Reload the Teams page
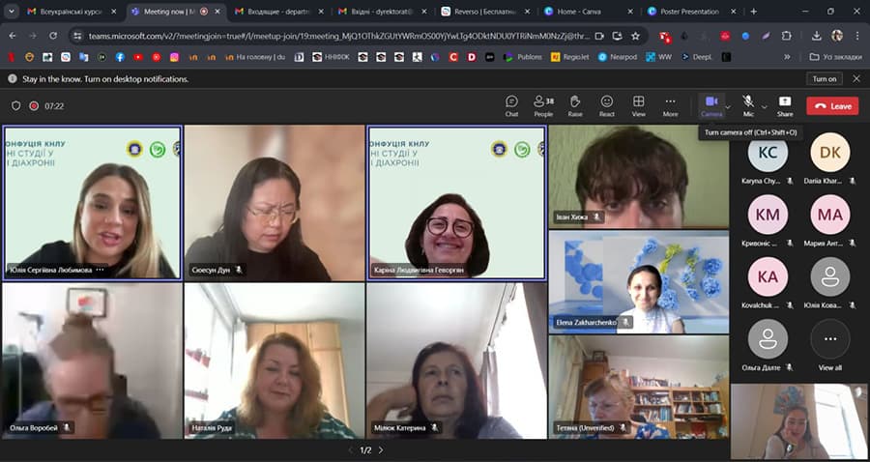Screen dimensions: 870x462 53,36
